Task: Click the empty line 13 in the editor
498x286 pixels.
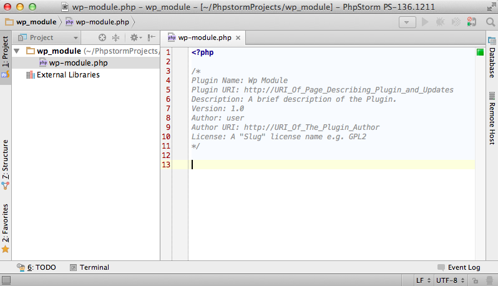Action: 332,165
